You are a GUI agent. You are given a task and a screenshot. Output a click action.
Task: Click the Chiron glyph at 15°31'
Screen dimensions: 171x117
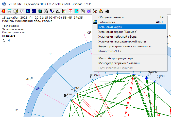click(x=157, y=77)
